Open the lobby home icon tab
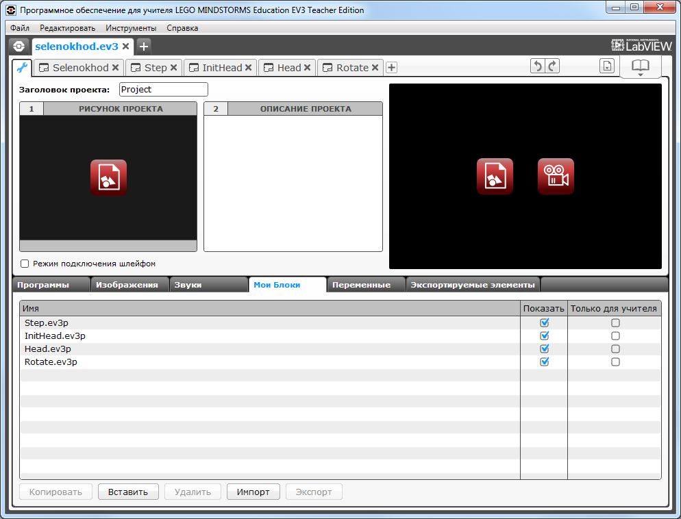The height and width of the screenshot is (519, 681). pos(18,46)
